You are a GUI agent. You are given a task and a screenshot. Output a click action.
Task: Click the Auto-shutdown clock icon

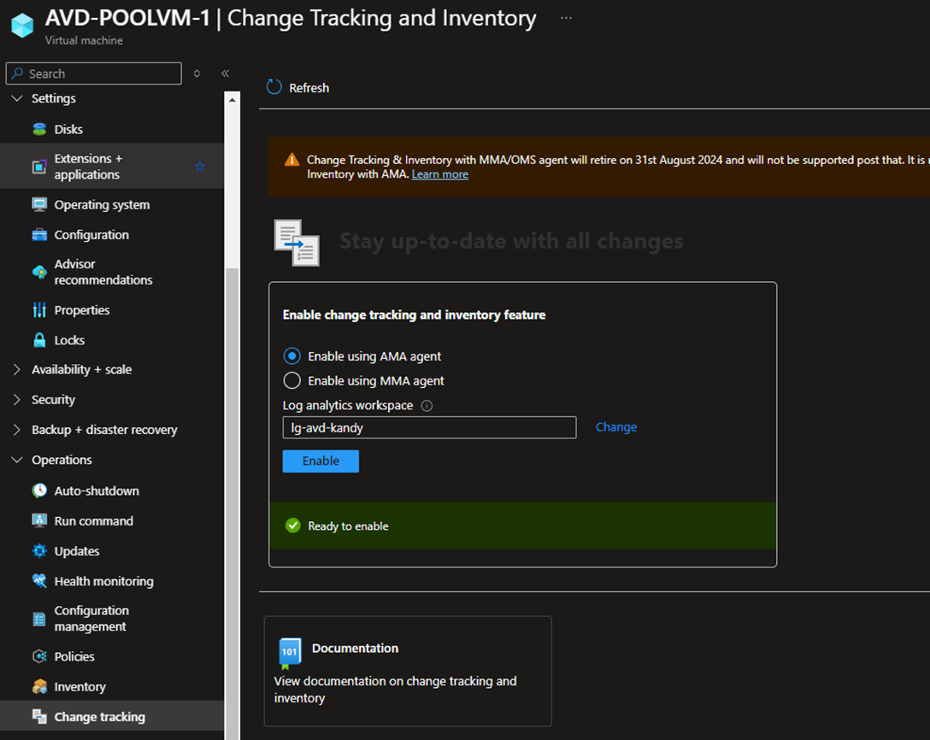coord(39,490)
